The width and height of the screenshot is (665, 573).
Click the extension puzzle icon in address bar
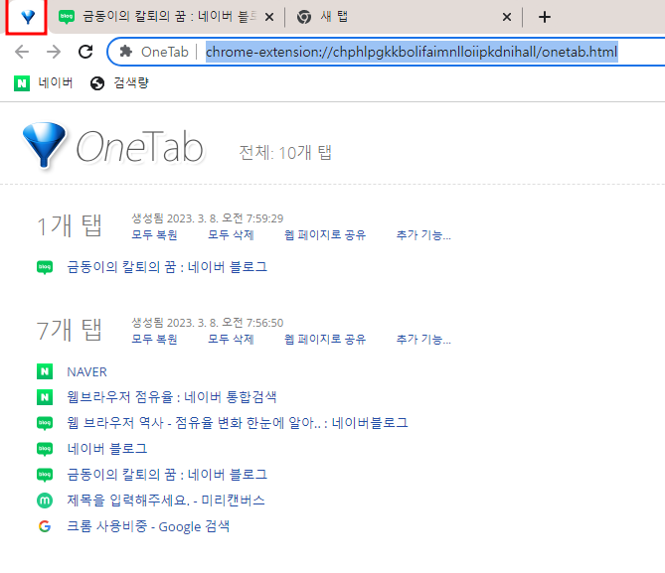tap(125, 52)
